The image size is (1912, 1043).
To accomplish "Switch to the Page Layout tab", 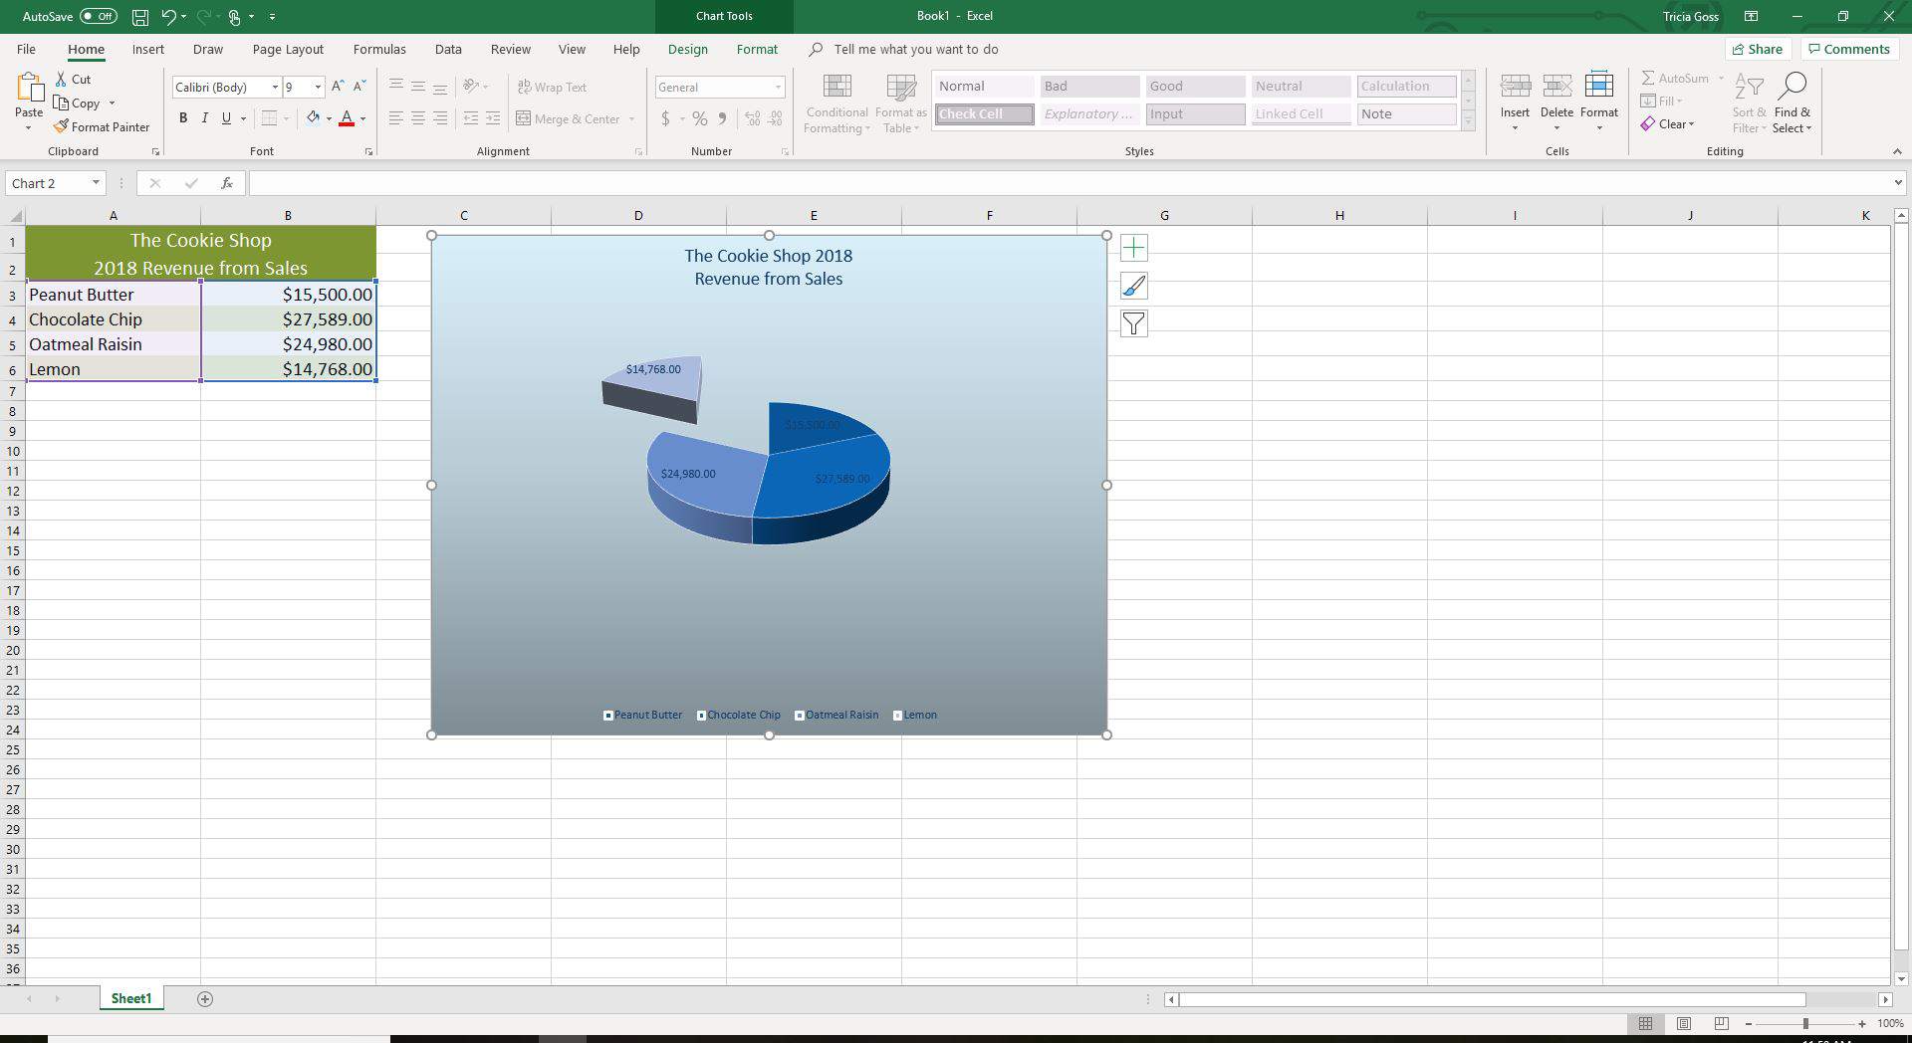I will tap(288, 49).
